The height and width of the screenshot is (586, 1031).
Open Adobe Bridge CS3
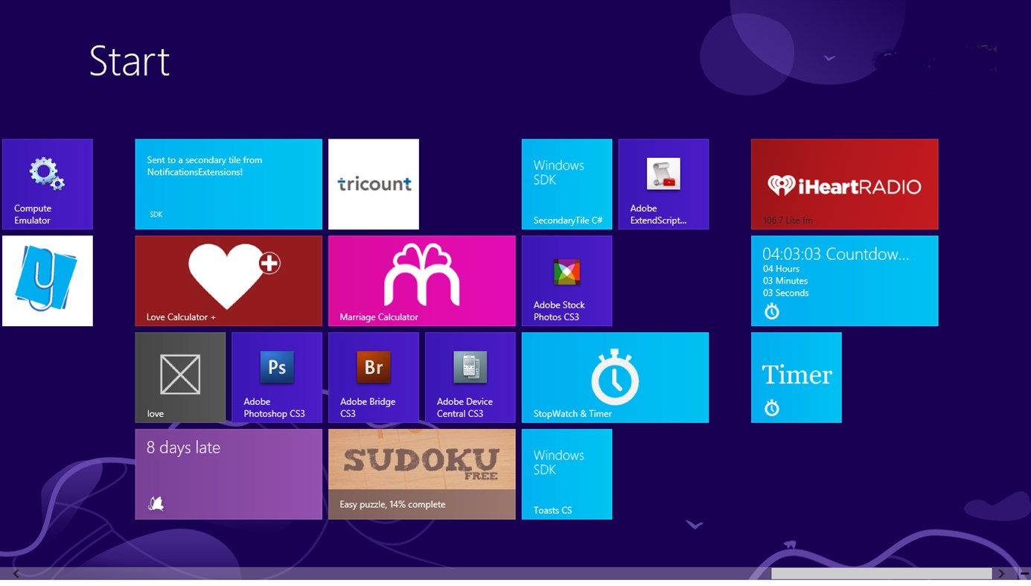pos(373,377)
